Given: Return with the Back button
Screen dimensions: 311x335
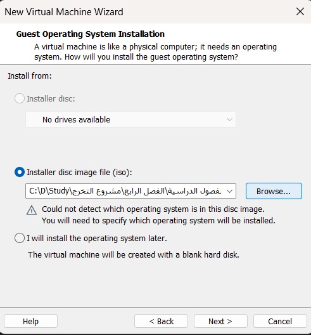Looking at the screenshot, I should click(161, 321).
